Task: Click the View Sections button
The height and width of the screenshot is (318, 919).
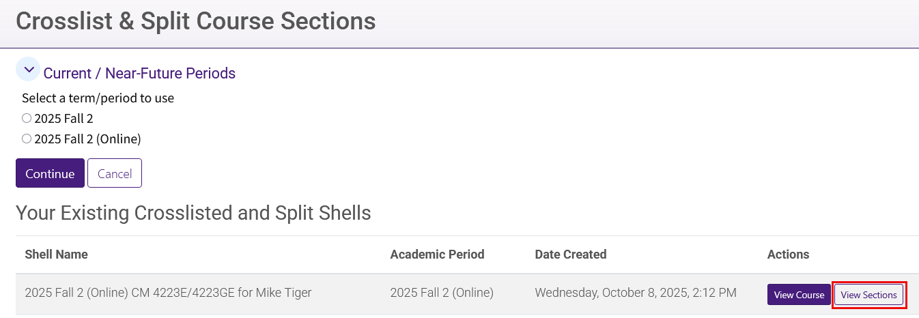Action: pyautogui.click(x=868, y=295)
